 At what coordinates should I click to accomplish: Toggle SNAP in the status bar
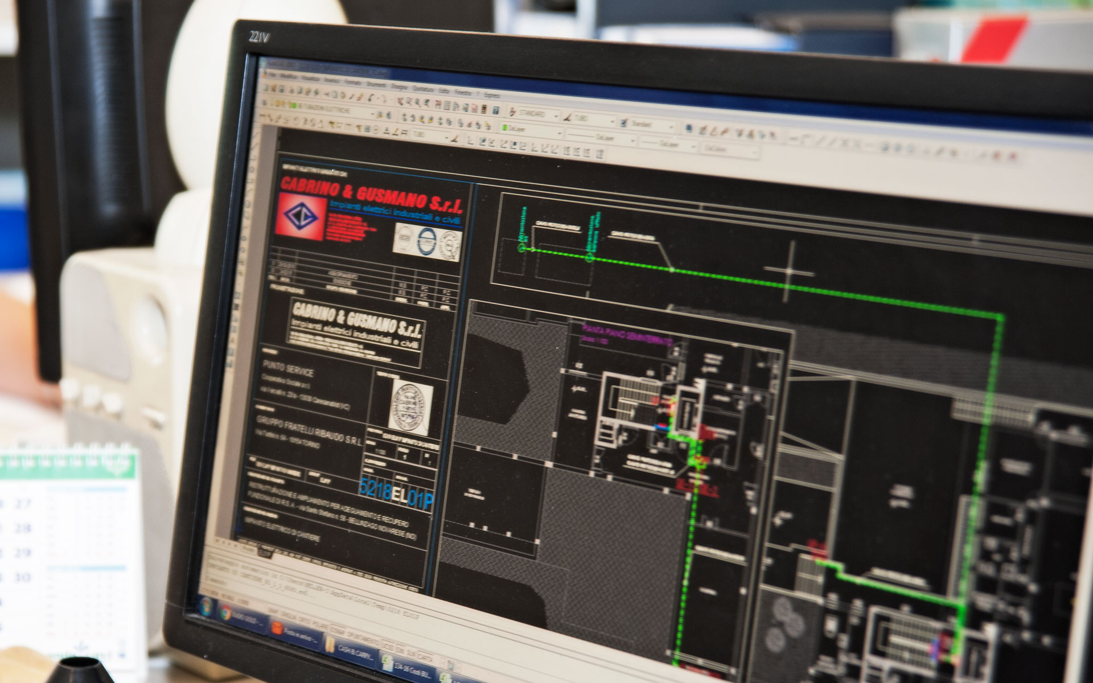272,611
